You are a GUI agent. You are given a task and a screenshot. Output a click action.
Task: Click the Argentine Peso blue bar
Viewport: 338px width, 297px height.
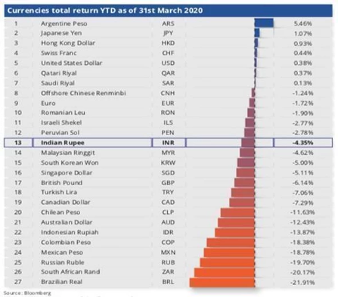pyautogui.click(x=264, y=23)
